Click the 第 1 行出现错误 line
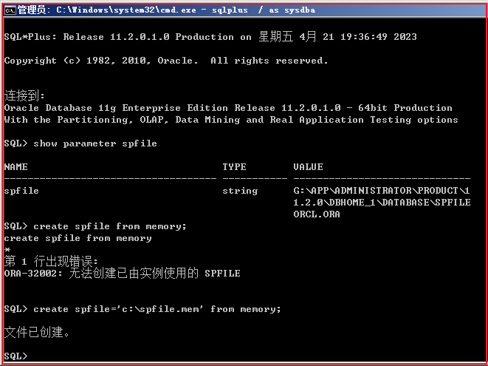 tap(51, 261)
